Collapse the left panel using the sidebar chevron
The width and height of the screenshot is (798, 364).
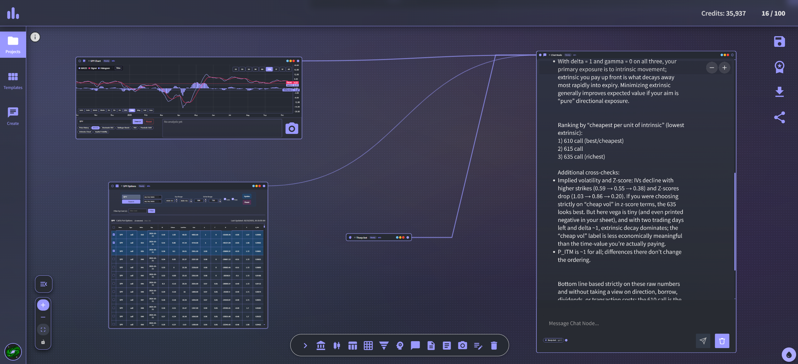[x=43, y=284]
